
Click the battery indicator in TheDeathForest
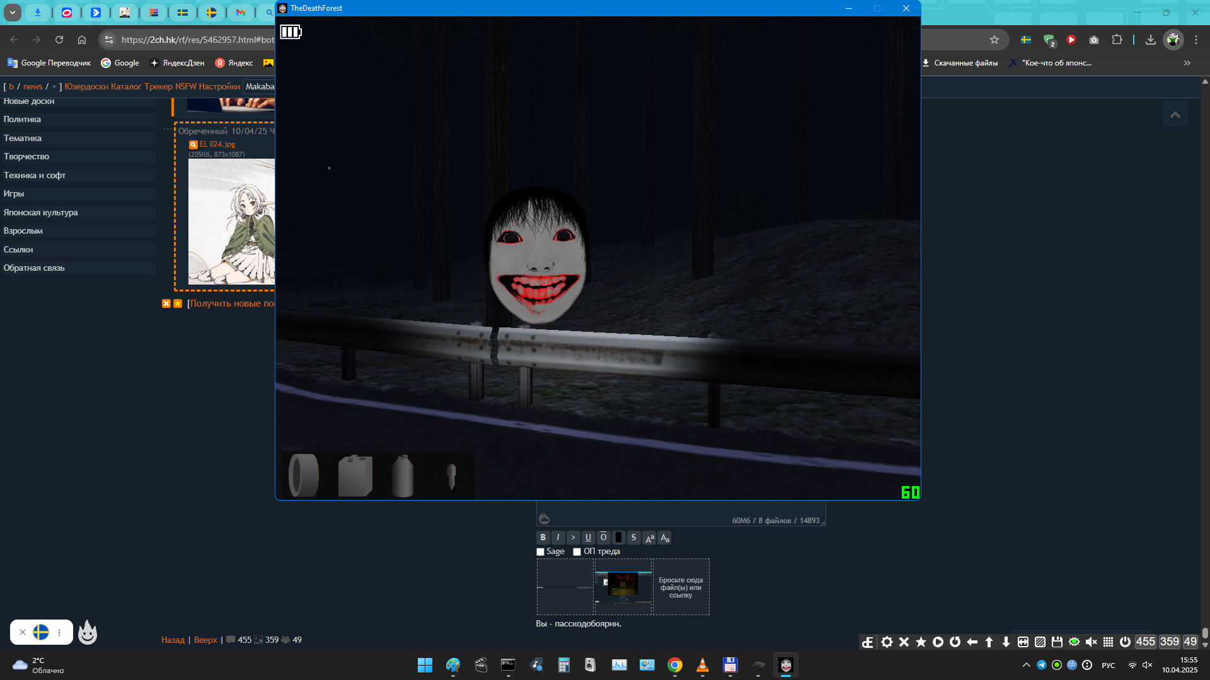(x=291, y=31)
